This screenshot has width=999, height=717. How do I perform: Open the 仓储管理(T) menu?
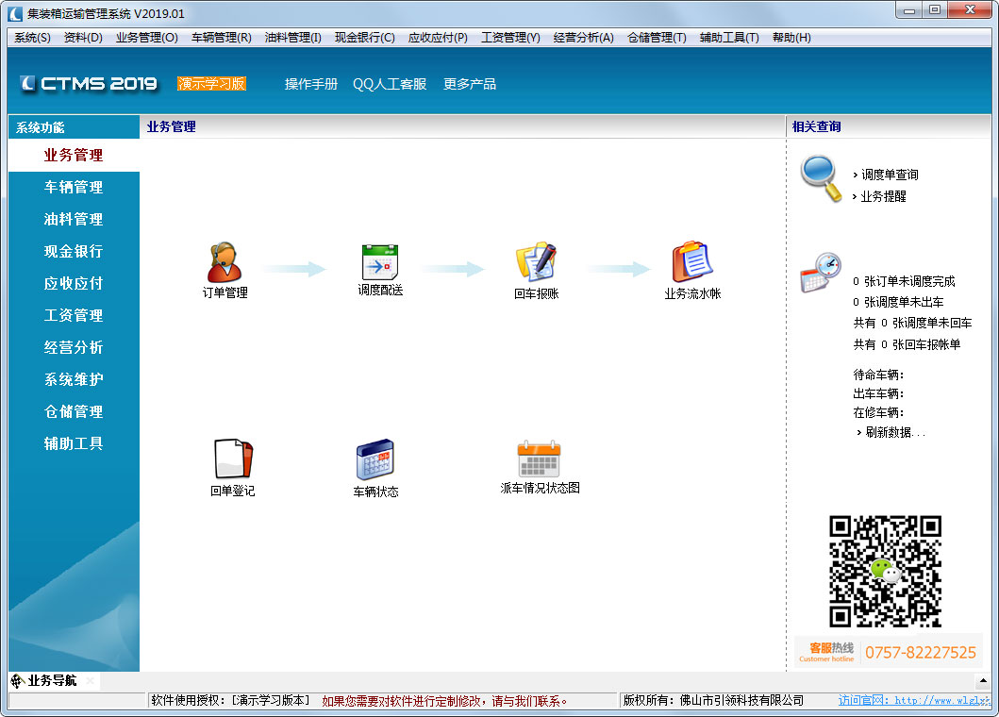click(657, 38)
